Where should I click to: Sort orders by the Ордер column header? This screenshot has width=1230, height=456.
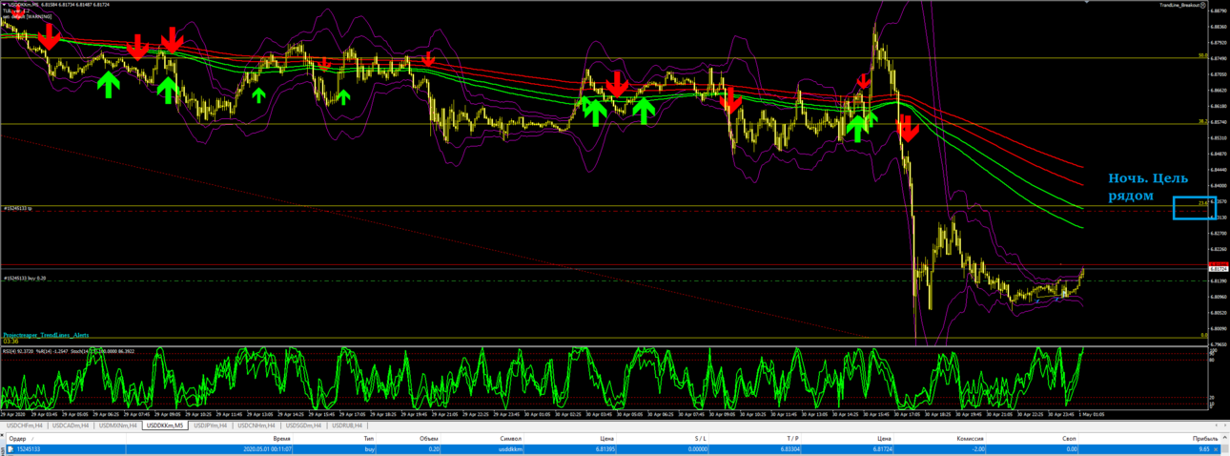pos(17,439)
